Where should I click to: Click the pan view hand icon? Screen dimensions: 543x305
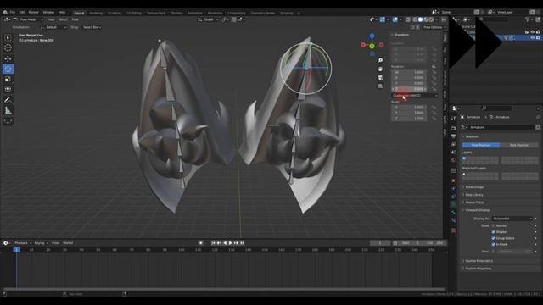380,69
